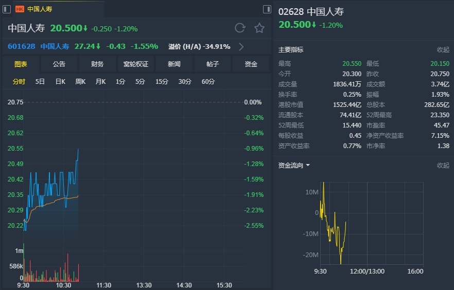The image size is (454, 290).
Task: Click the refresh quote icon
Action: (240, 28)
